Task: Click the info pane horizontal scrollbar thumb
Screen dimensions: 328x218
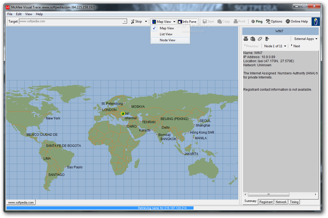Action: point(268,194)
